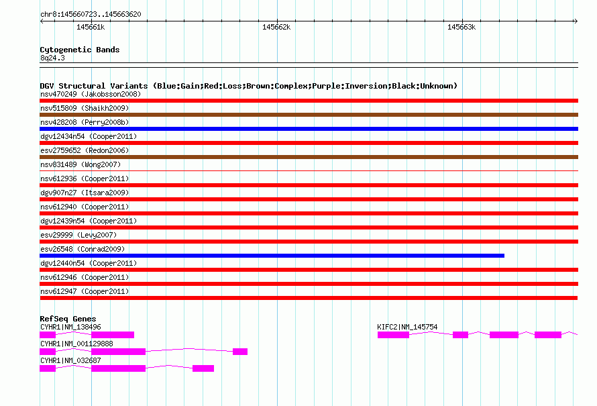Click the esv29999 (Levy2007) label
This screenshot has height=406, width=597.
point(78,235)
